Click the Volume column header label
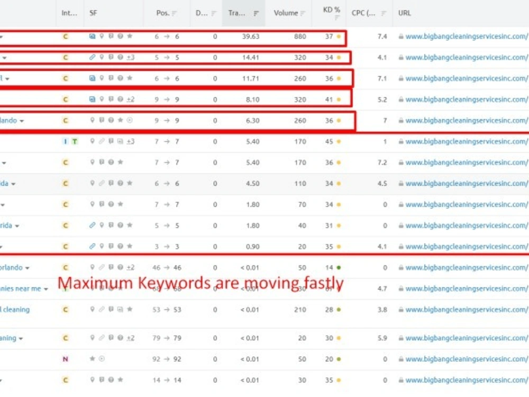This screenshot has width=529, height=397. click(286, 13)
